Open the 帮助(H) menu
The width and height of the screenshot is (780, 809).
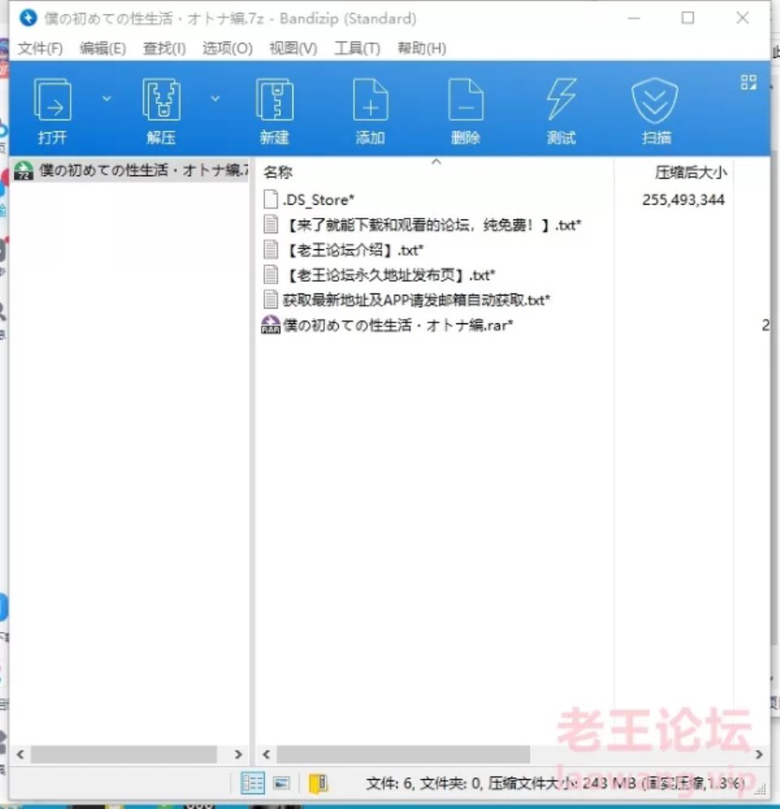coord(422,49)
